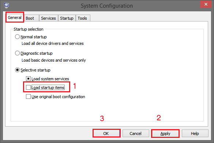Click the Startup selection group label

click(29, 29)
